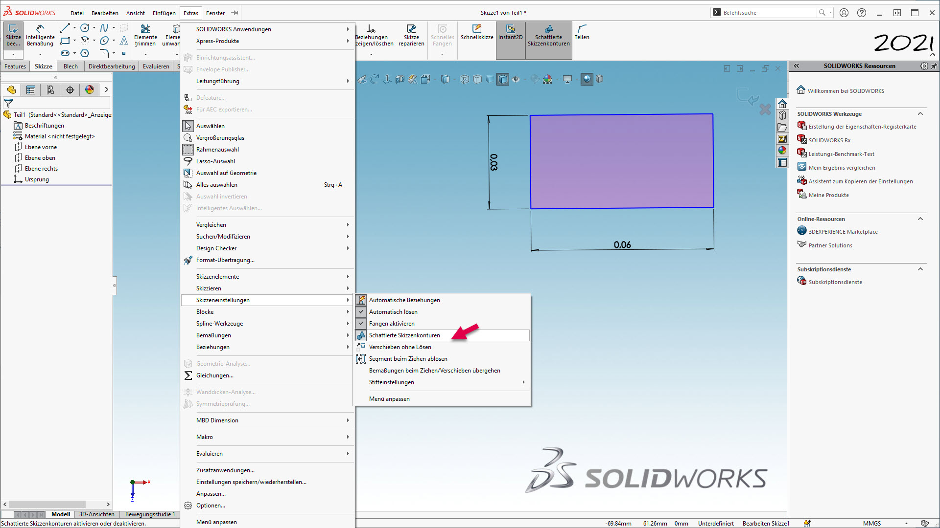Toggle Bemaßungen beim Ziehen/Verschieben übergehen

tap(443, 371)
